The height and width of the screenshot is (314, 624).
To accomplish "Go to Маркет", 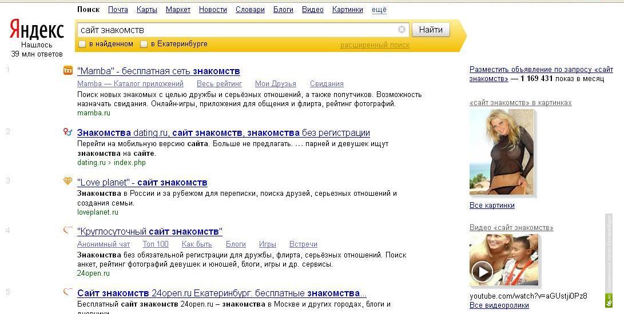I will [x=178, y=10].
